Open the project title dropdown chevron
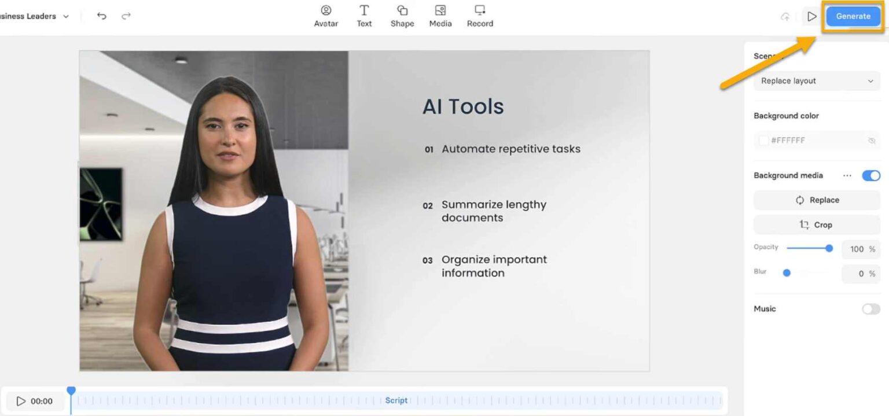Screen dimensions: 889x416 (66, 17)
